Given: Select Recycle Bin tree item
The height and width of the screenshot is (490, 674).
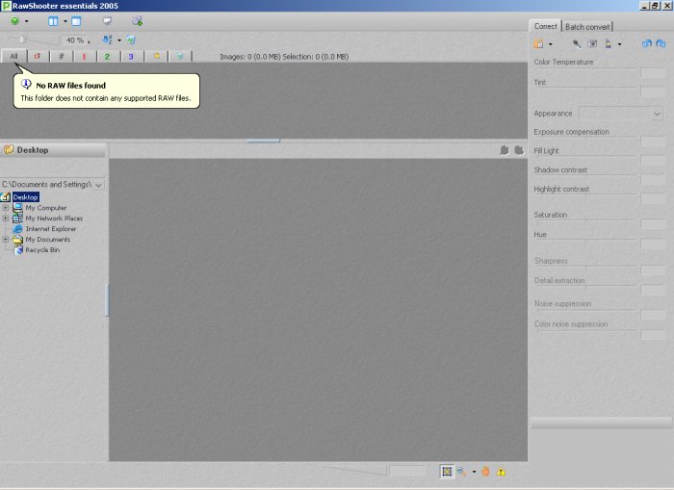Looking at the screenshot, I should tap(42, 249).
